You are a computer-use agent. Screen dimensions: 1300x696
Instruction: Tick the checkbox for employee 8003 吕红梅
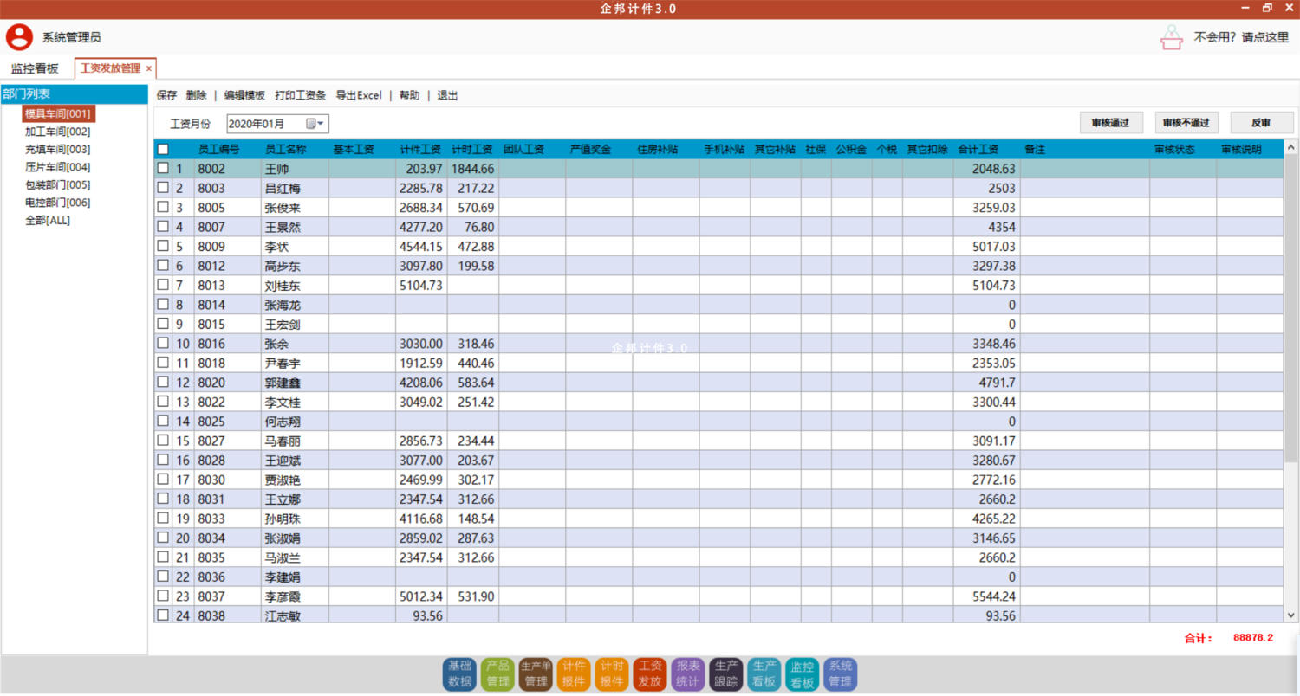tap(163, 188)
